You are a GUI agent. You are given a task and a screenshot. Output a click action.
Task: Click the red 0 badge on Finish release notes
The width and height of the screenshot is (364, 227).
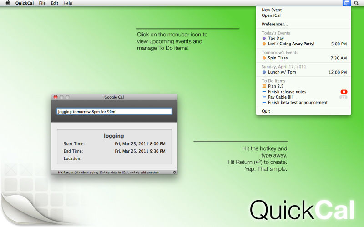pyautogui.click(x=344, y=92)
